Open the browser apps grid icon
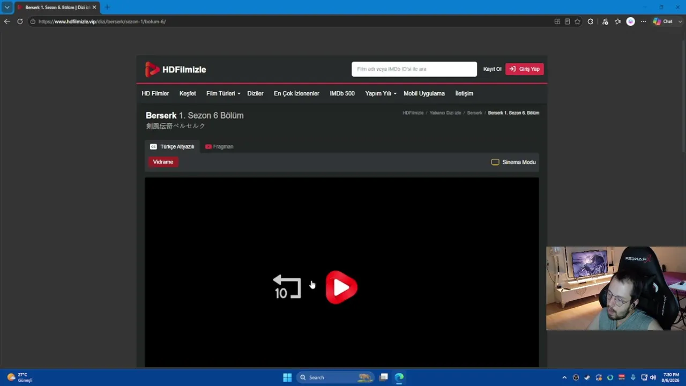 pyautogui.click(x=557, y=21)
